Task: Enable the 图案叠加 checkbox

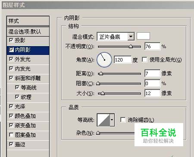Action: tap(11, 135)
